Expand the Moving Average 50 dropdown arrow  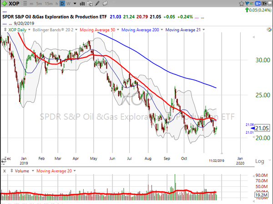[x=118, y=30]
